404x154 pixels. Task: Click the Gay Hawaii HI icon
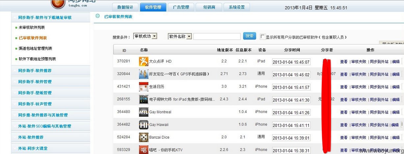point(144,124)
